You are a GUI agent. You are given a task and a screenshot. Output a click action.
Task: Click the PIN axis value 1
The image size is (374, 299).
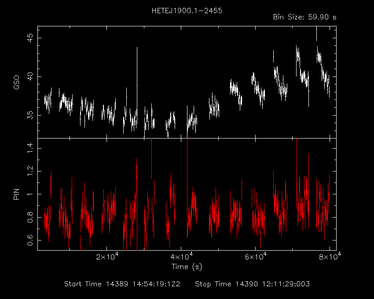pos(30,194)
